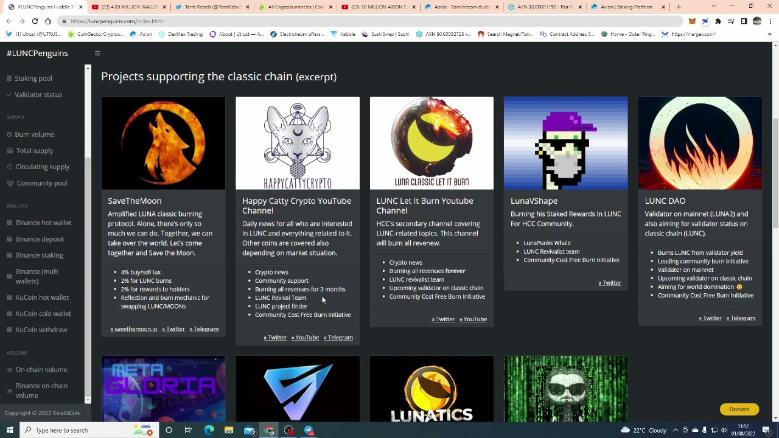This screenshot has width=779, height=438.
Task: Open Binance staking page
Action: coord(39,255)
